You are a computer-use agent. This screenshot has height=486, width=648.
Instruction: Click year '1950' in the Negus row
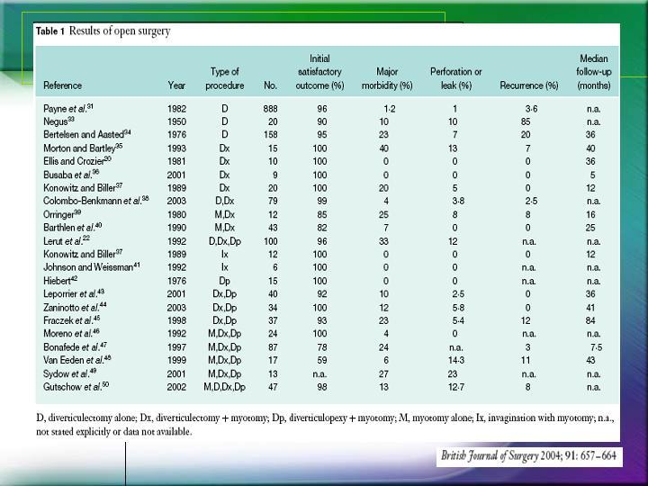point(176,121)
